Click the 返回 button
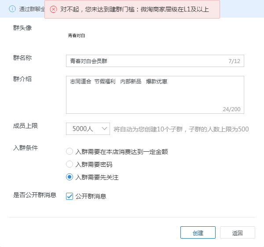This screenshot has height=247, width=264. (x=238, y=232)
